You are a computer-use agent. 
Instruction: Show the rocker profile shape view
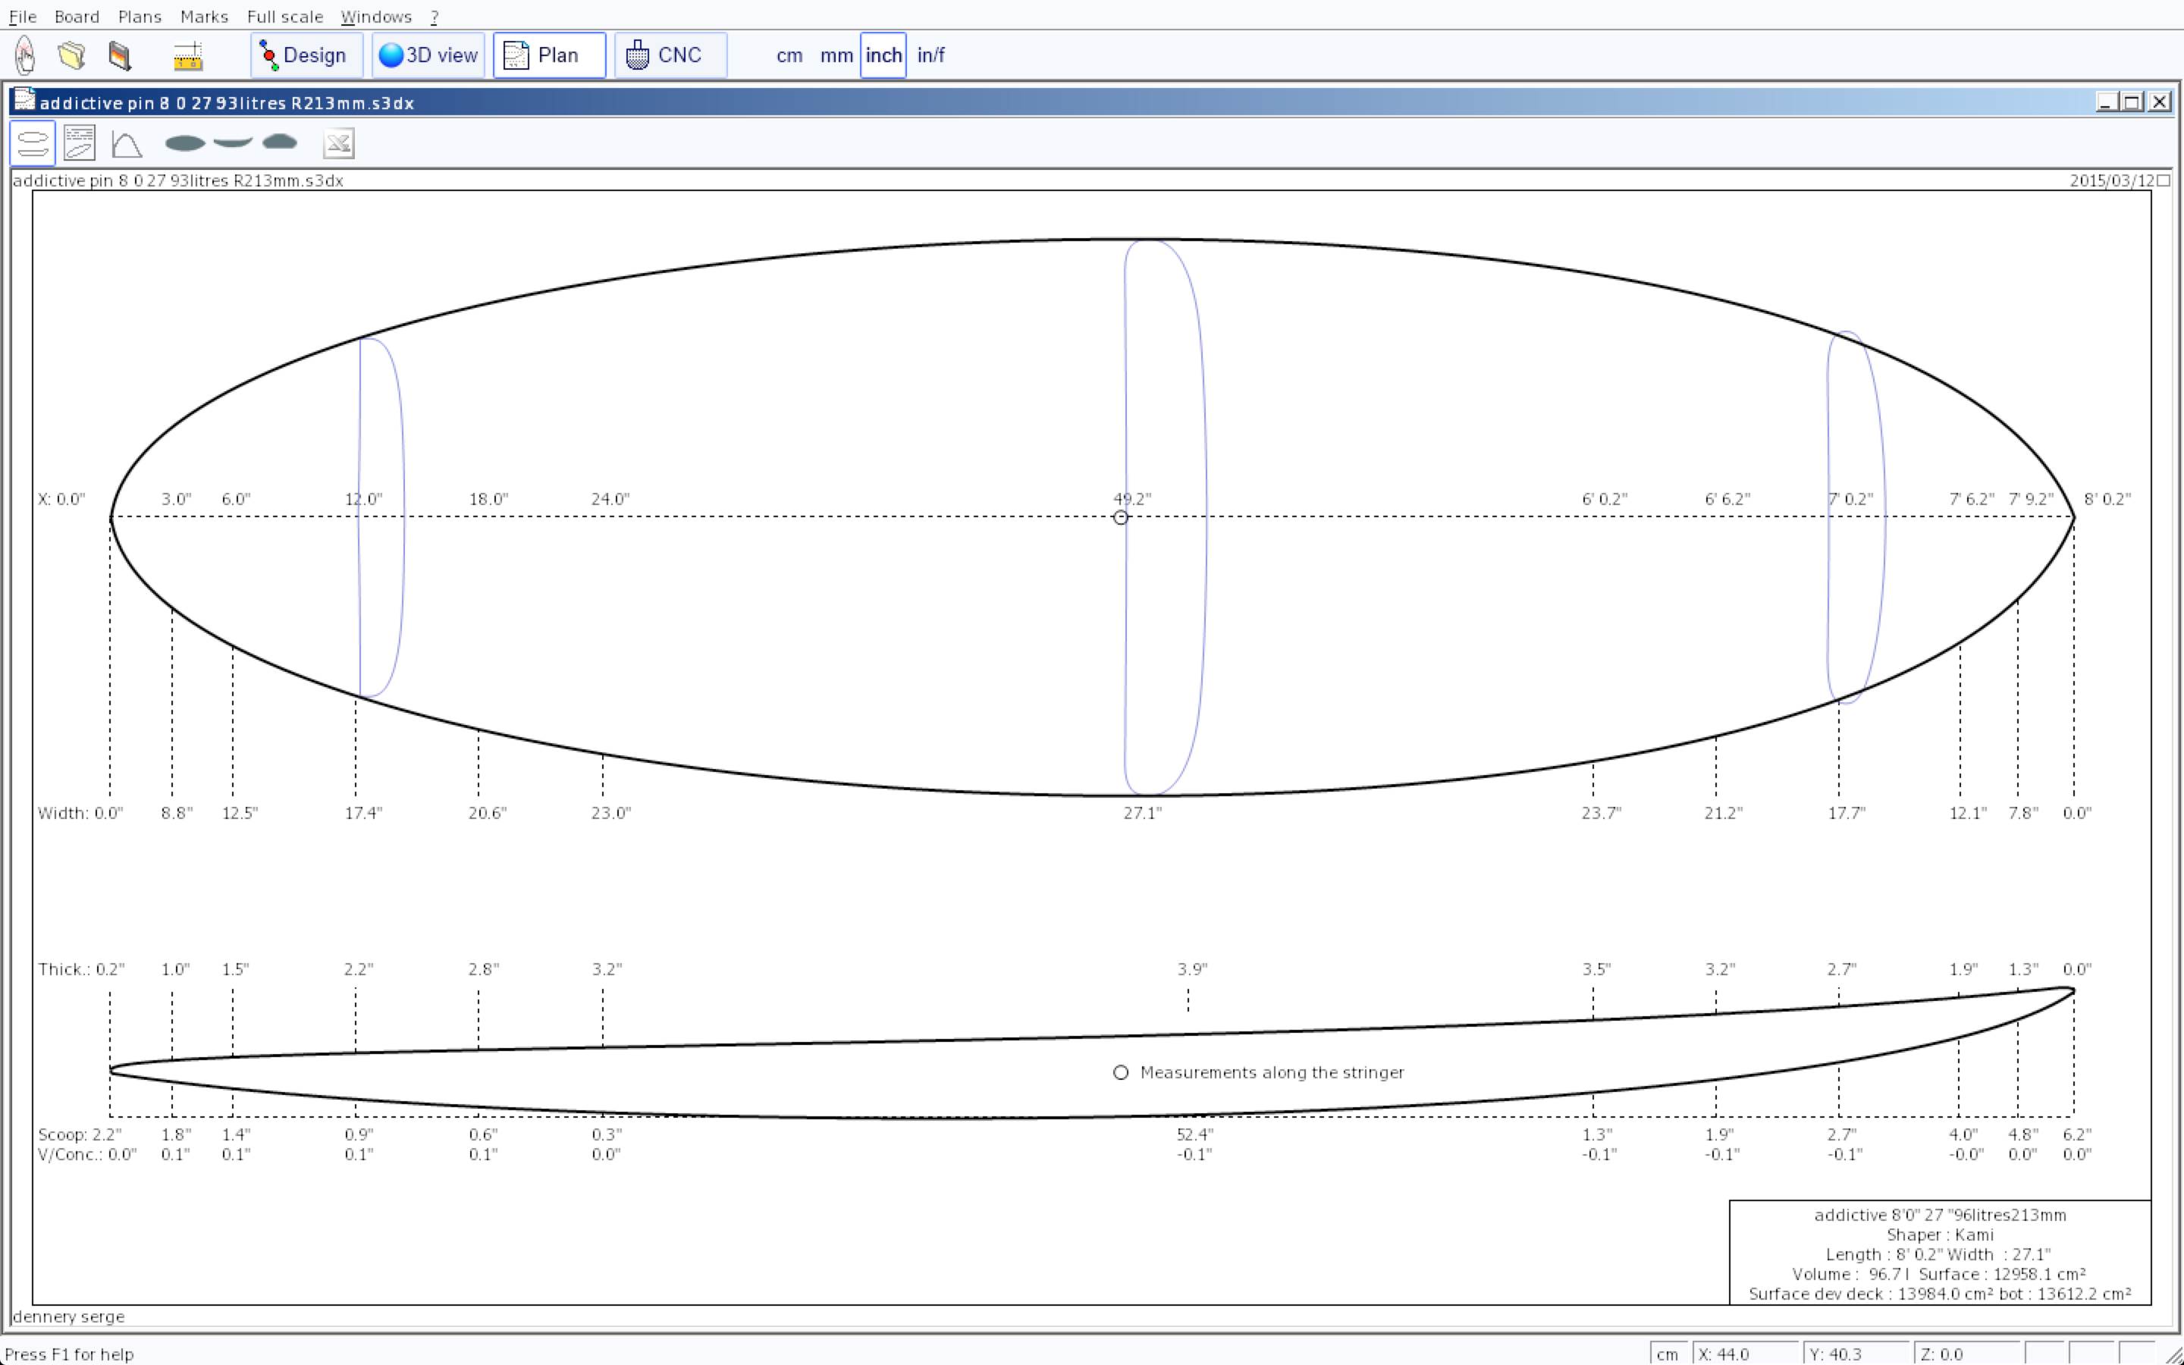(233, 142)
